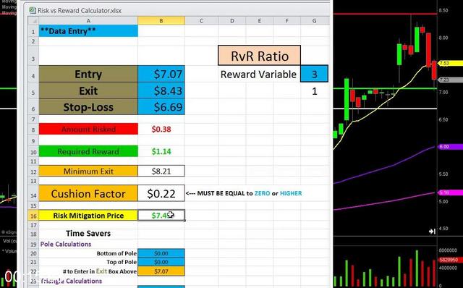
Task: Click the Risk Mitigation Price value cell
Action: point(161,216)
